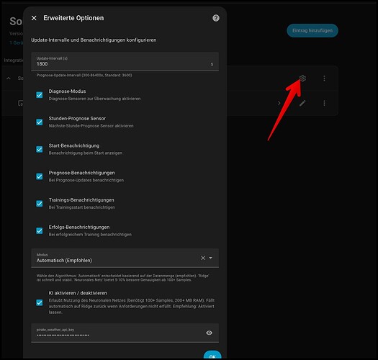This screenshot has height=360, width=378.
Task: Click the Update-Intervall input field
Action: [125, 61]
